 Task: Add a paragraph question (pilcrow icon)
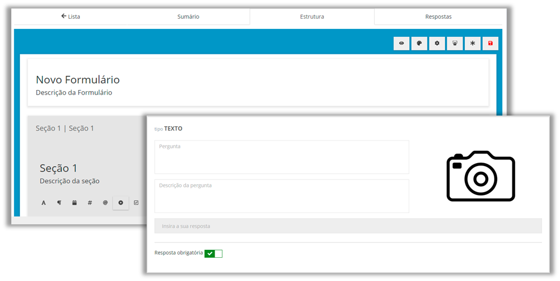coord(59,203)
